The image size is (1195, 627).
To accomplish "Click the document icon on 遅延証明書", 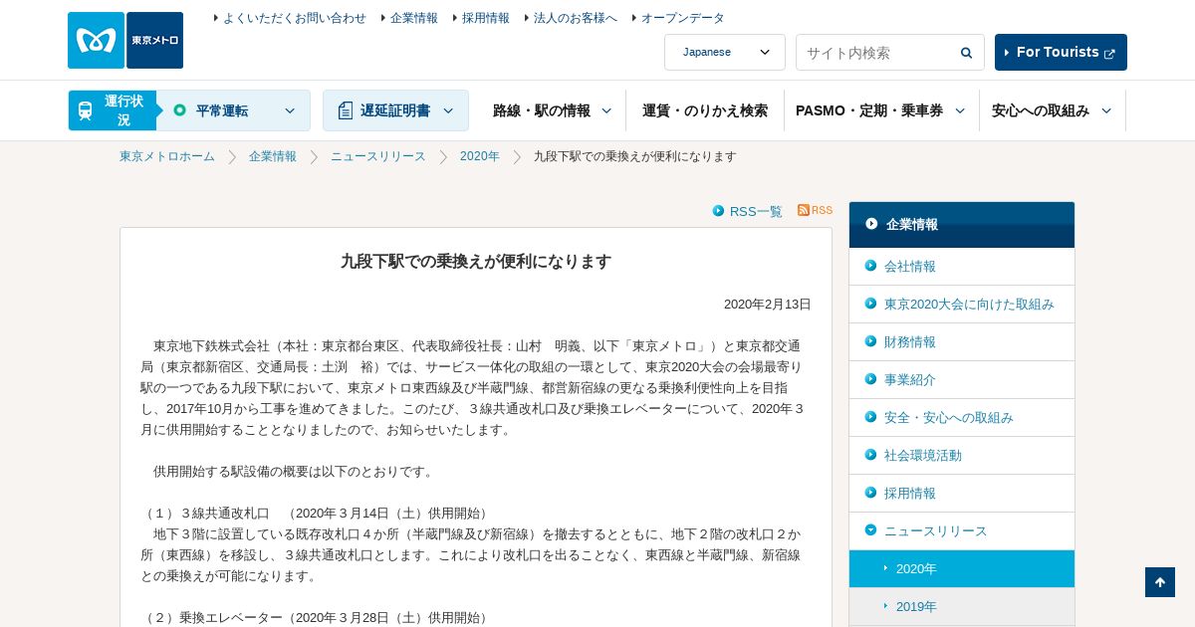I will coord(346,110).
